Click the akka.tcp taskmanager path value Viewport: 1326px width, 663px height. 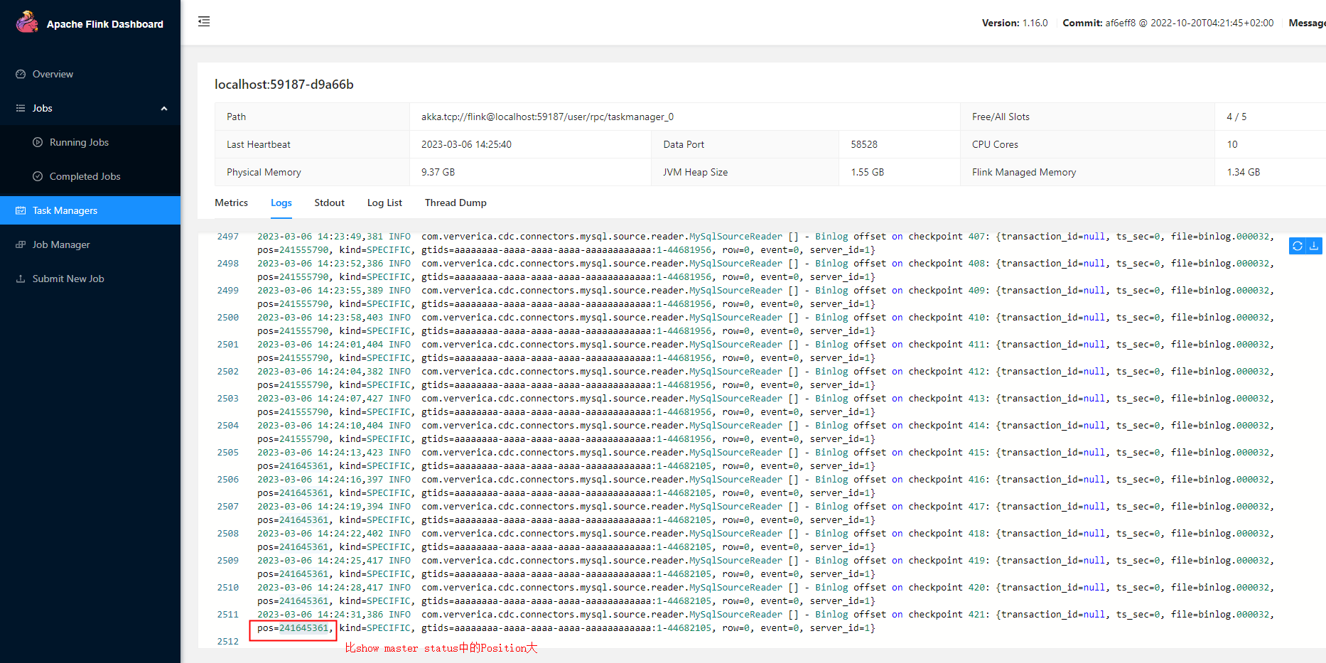coord(547,117)
